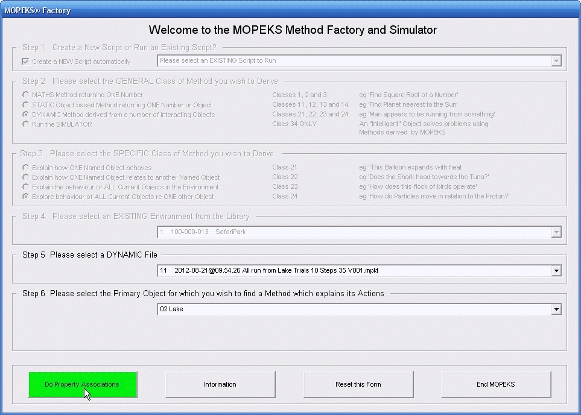
Task: Click the Step 6 Primary Object label
Action: tap(203, 294)
